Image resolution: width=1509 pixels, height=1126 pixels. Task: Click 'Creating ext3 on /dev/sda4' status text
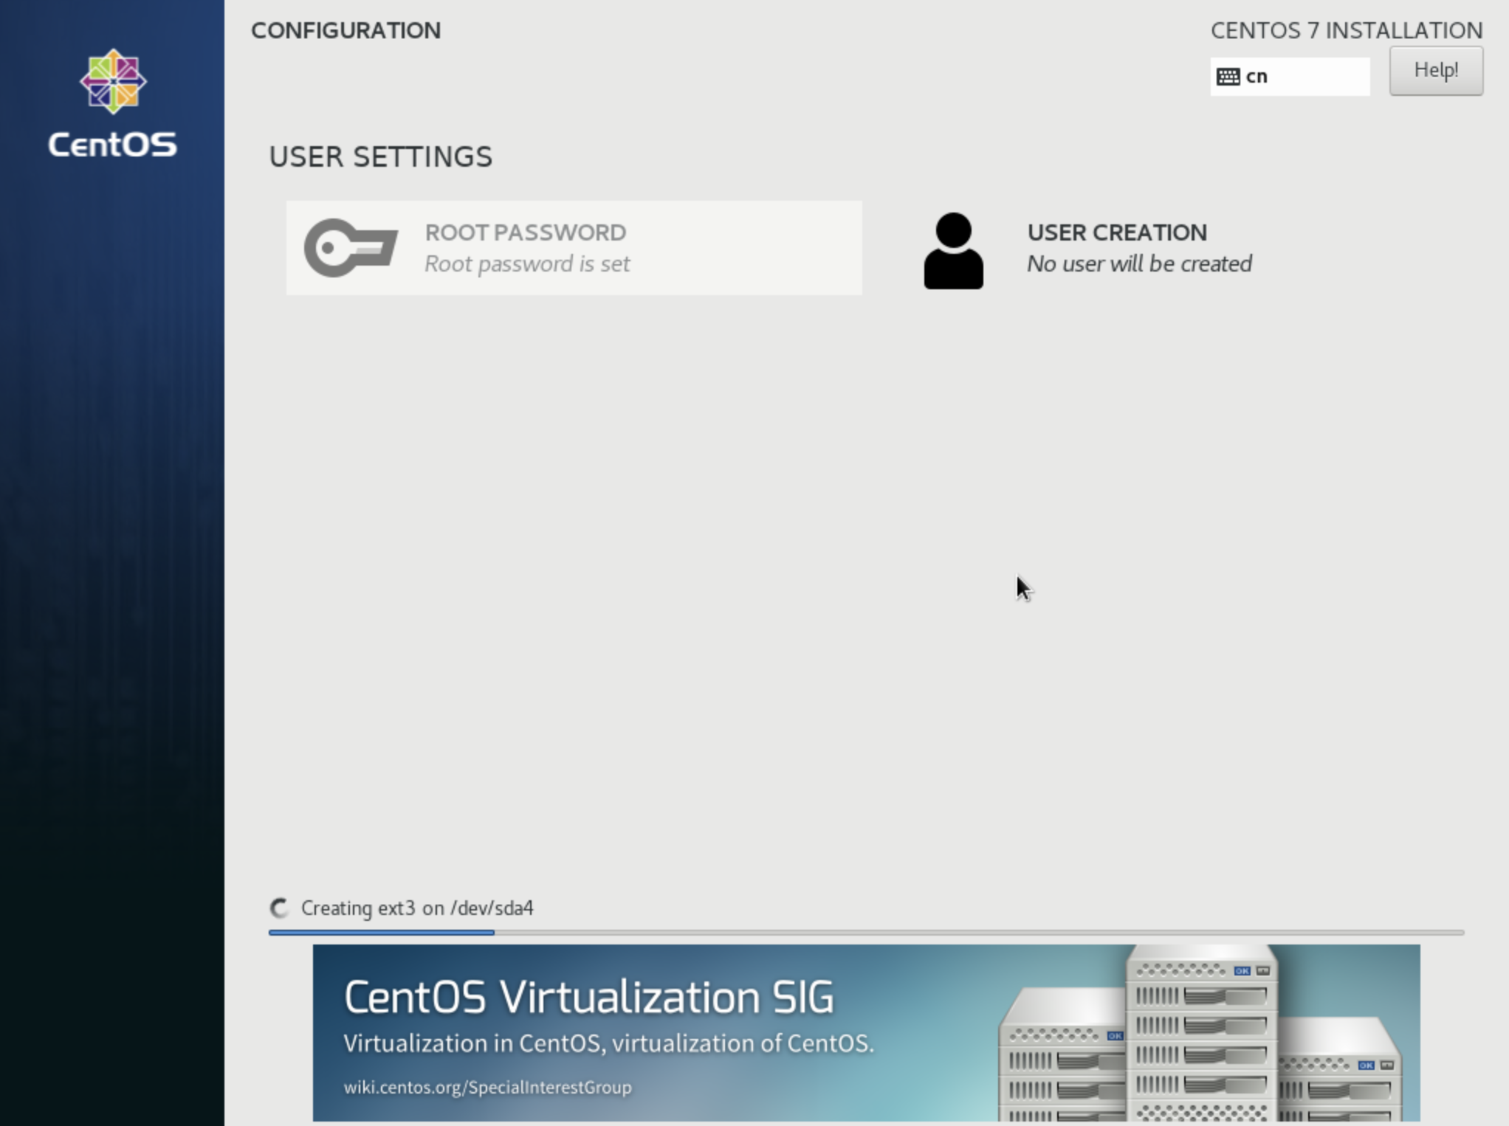tap(417, 908)
